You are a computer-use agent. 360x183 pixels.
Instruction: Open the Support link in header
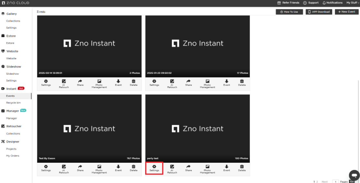(x=311, y=3)
